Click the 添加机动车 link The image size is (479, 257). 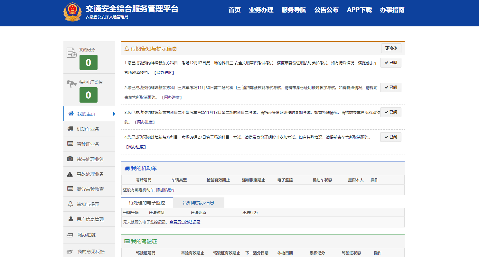click(x=166, y=190)
